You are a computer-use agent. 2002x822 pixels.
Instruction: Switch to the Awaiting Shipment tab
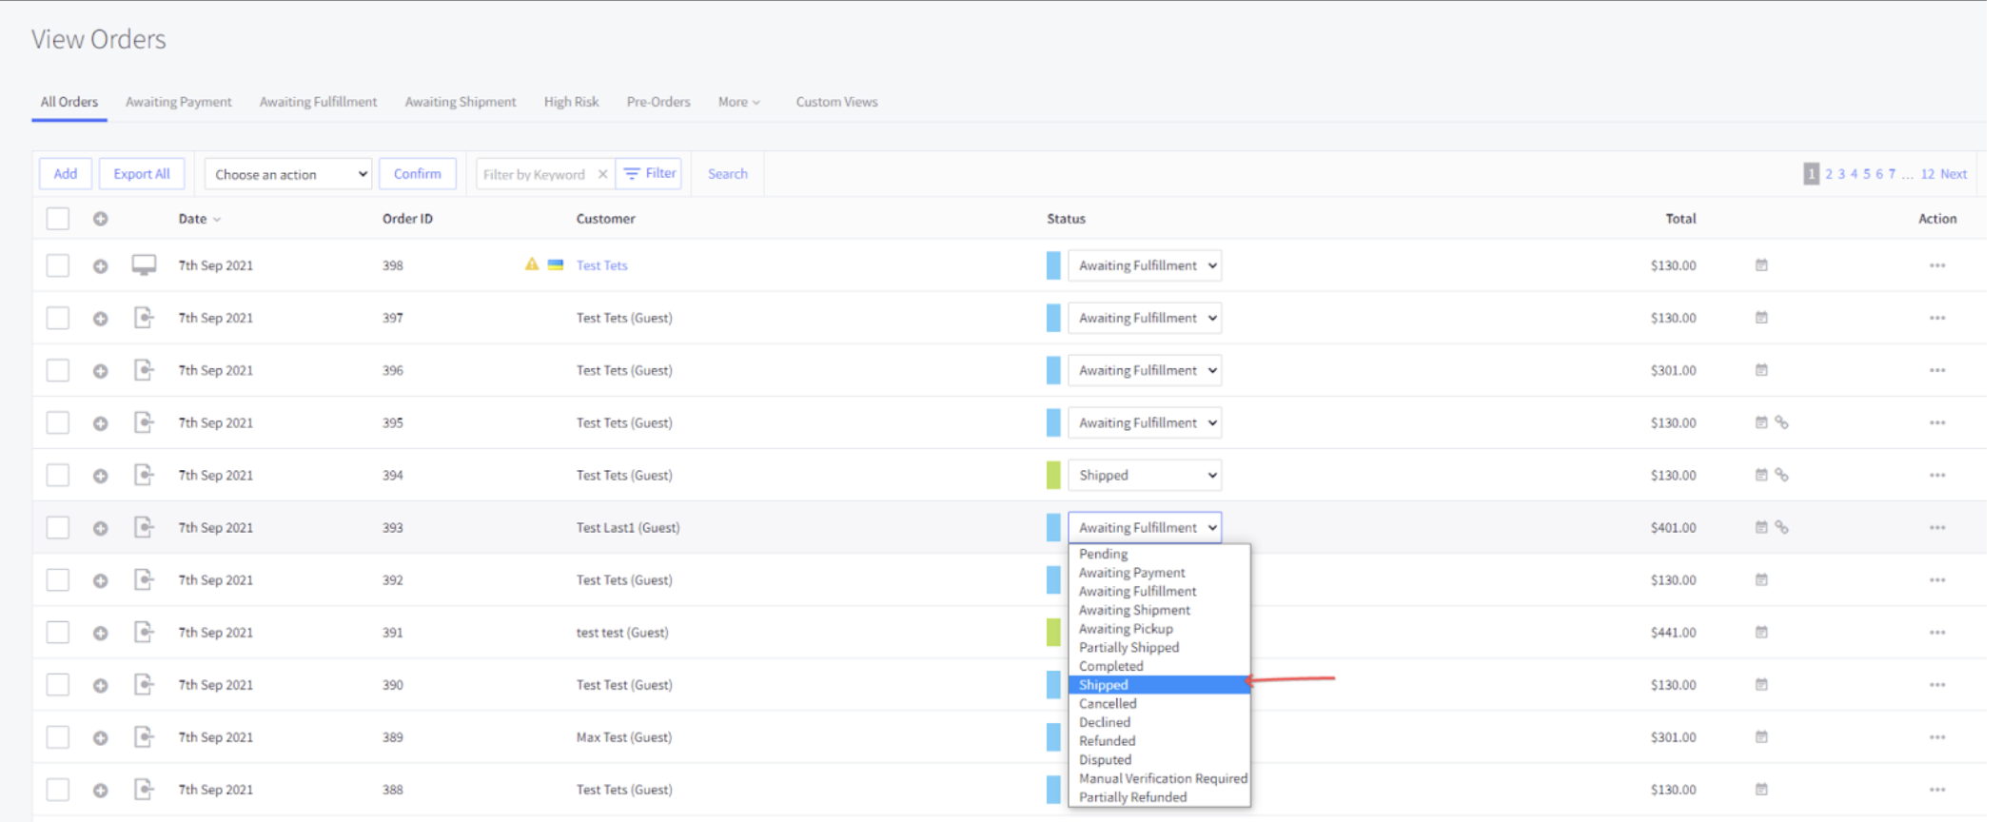(461, 102)
